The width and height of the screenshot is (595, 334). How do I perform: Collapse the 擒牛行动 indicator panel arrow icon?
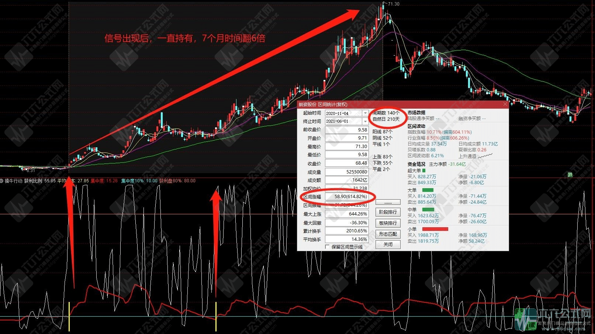[x=2, y=181]
